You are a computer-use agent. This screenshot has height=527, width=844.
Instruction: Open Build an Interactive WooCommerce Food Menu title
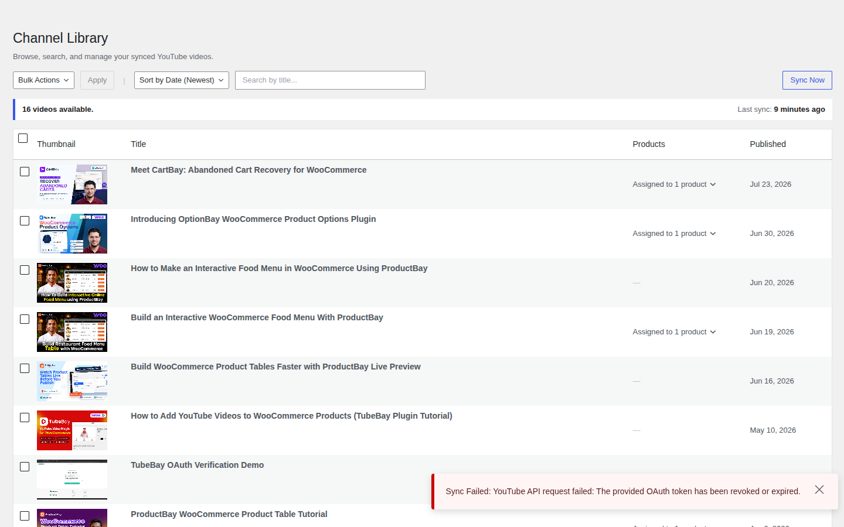click(x=257, y=317)
